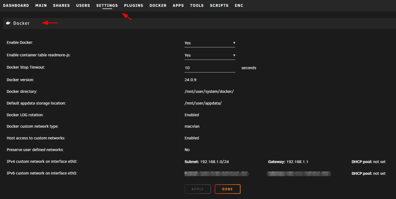Click the Gateway 192.168.1.1 text
This screenshot has width=396, height=199.
coord(288,162)
